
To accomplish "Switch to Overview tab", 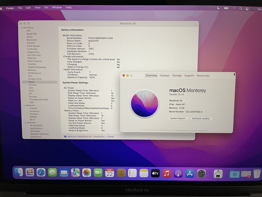I will (151, 75).
